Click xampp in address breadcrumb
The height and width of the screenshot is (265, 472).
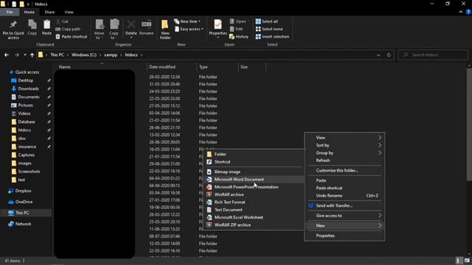pos(111,55)
